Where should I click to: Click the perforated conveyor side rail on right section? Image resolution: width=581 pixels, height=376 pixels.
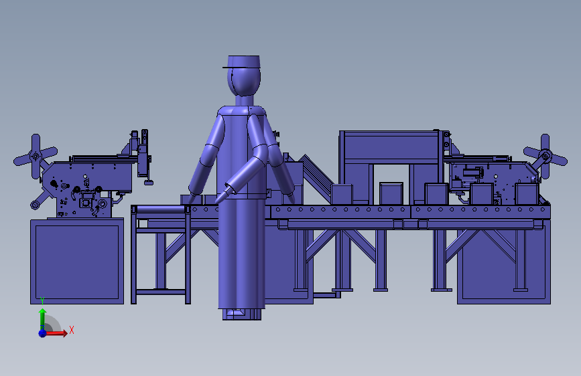(480, 212)
